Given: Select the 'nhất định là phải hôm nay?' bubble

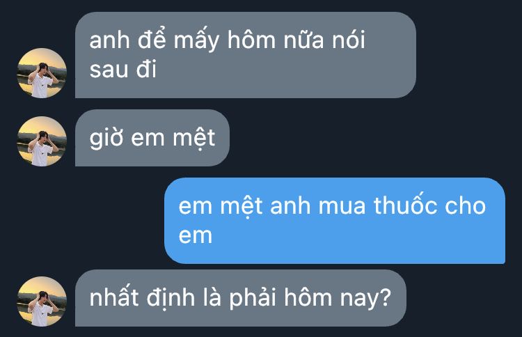Looking at the screenshot, I should coord(241,298).
